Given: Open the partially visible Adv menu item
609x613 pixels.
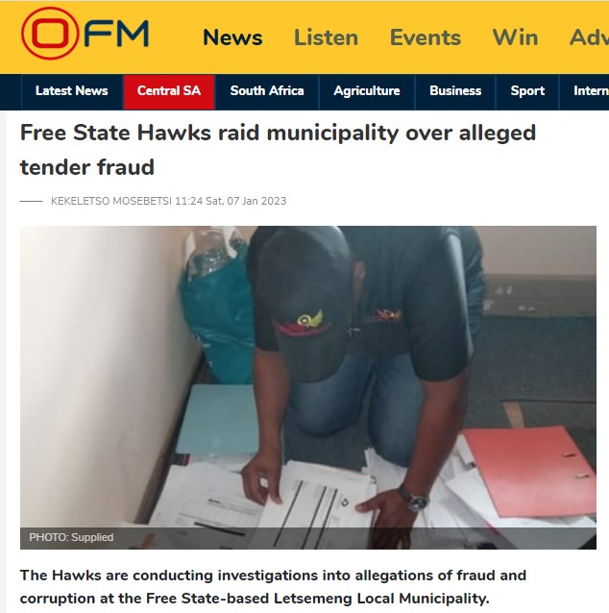Looking at the screenshot, I should [589, 37].
